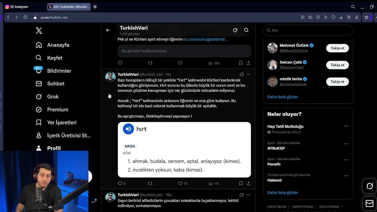
Task: Open a new browser tab
Action: point(95,6)
